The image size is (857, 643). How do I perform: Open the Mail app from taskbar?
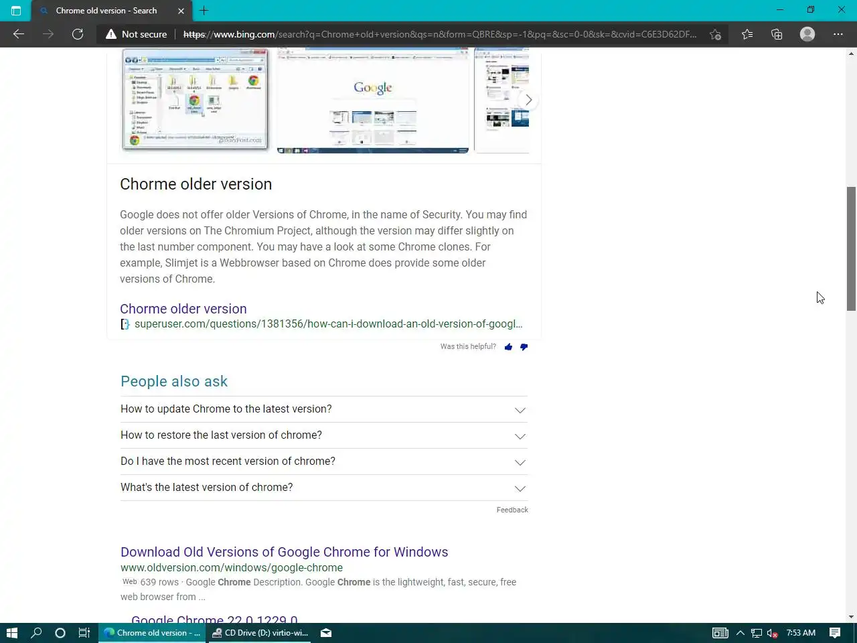(x=326, y=633)
